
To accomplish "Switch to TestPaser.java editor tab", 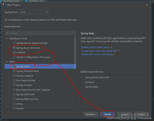I will point(36,1).
